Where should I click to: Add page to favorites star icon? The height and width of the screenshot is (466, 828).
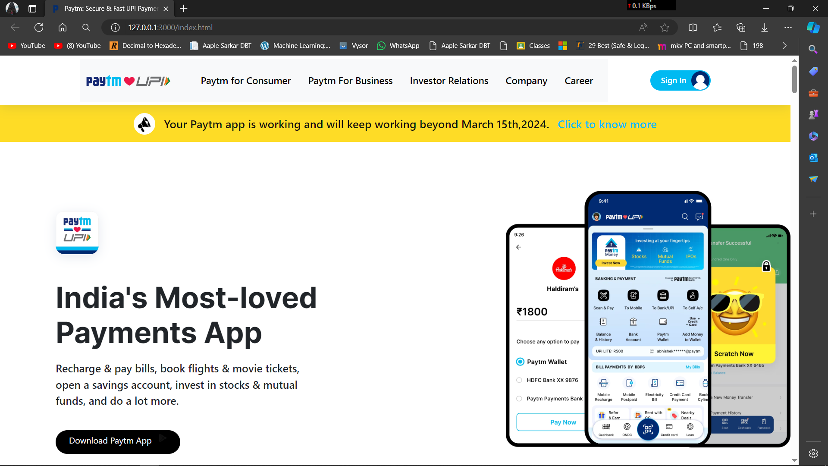(x=665, y=28)
